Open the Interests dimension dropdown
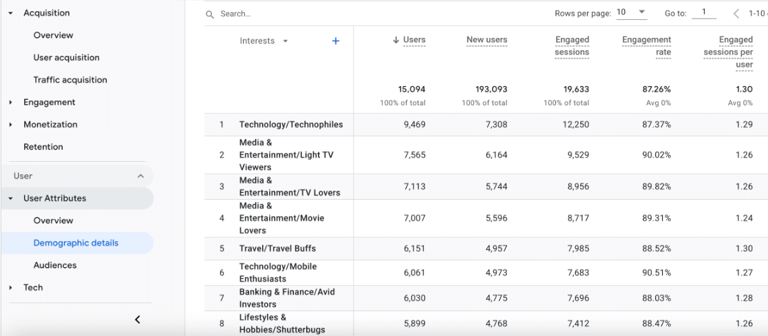The image size is (768, 336). [x=286, y=41]
